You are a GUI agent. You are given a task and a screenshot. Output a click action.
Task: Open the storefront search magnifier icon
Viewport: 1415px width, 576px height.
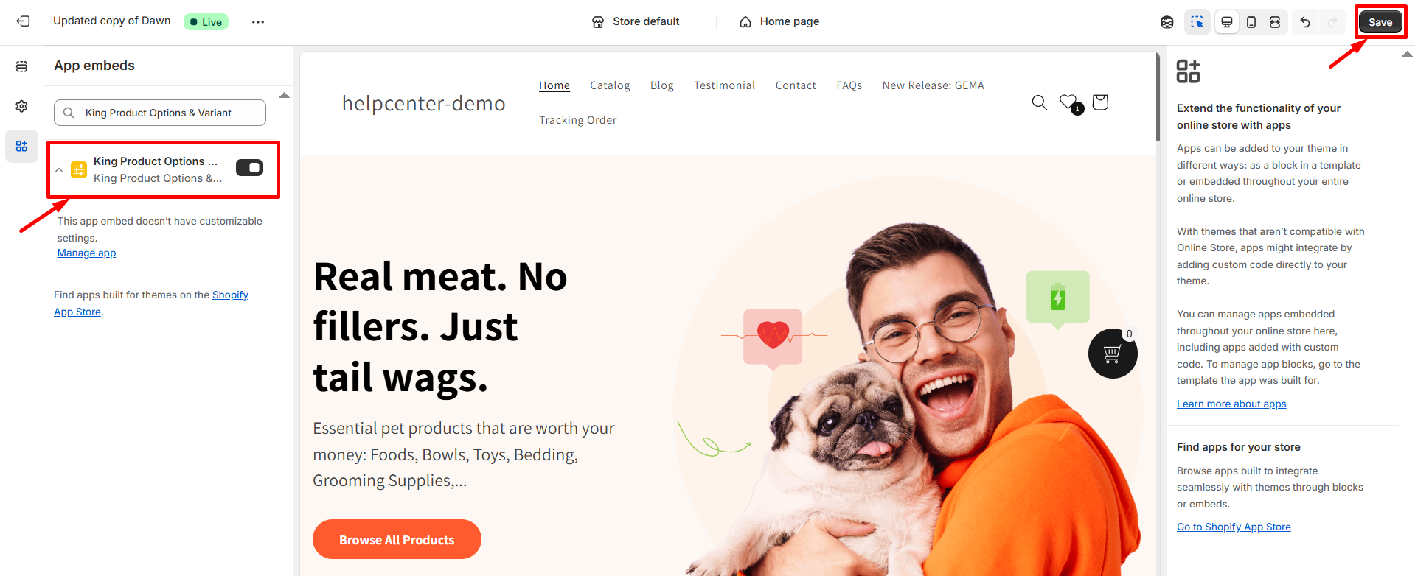tap(1039, 102)
